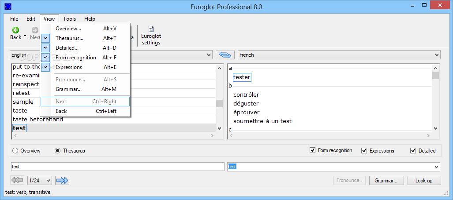The height and width of the screenshot is (200, 453).
Task: Go to next entry with blue right arrow
Action: point(62,180)
